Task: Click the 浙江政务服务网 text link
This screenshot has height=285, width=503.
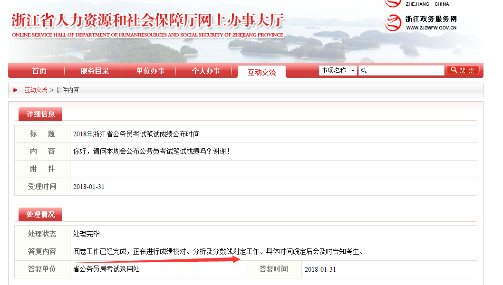Action: coord(431,19)
